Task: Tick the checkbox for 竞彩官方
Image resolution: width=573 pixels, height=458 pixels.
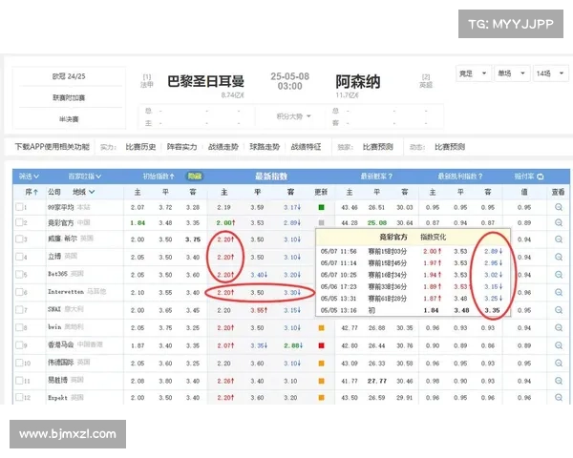Action: tap(19, 222)
